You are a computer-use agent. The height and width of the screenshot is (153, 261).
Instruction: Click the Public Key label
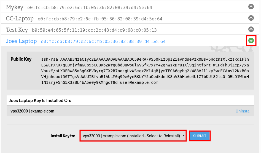point(21,59)
